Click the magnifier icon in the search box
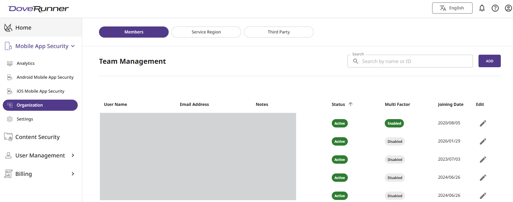The width and height of the screenshot is (513, 202). tap(355, 61)
